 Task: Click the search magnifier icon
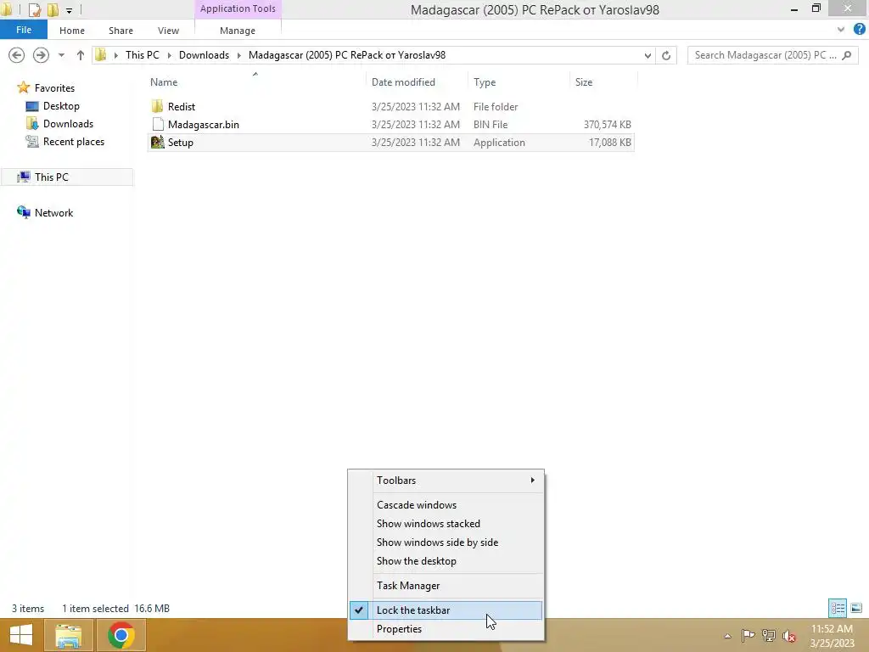(847, 55)
